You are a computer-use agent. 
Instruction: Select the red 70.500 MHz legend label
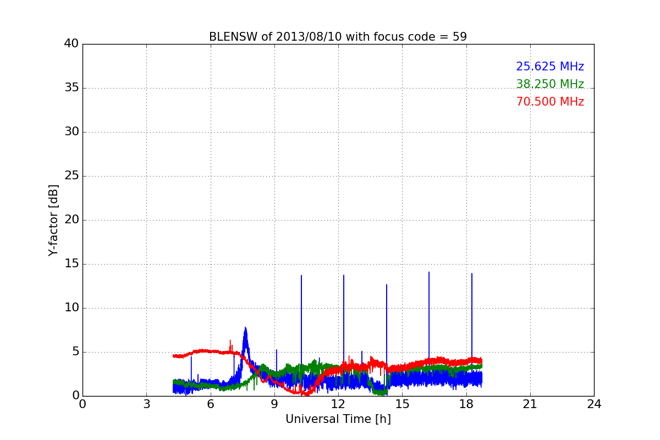[x=550, y=102]
